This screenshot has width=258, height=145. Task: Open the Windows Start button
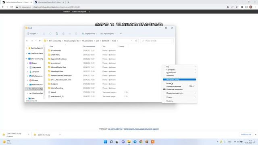(106, 142)
